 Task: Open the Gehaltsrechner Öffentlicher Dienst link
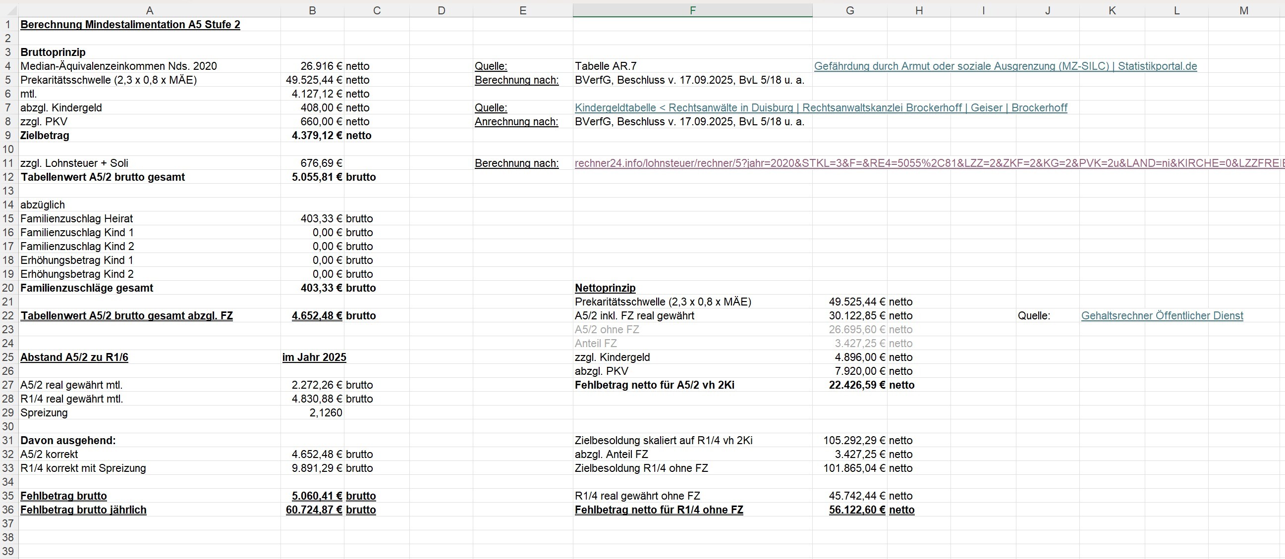(1162, 315)
